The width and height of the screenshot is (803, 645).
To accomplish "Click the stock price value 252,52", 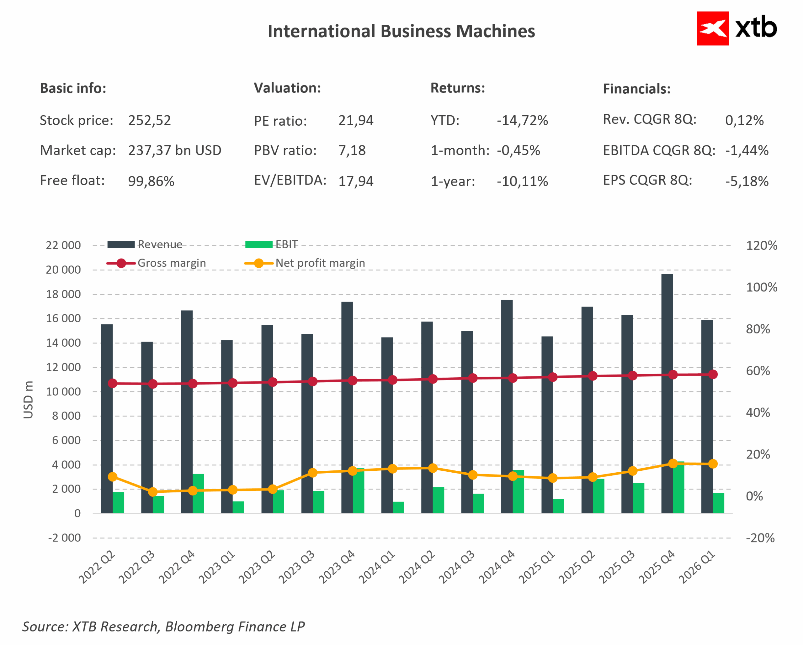I will (x=149, y=120).
